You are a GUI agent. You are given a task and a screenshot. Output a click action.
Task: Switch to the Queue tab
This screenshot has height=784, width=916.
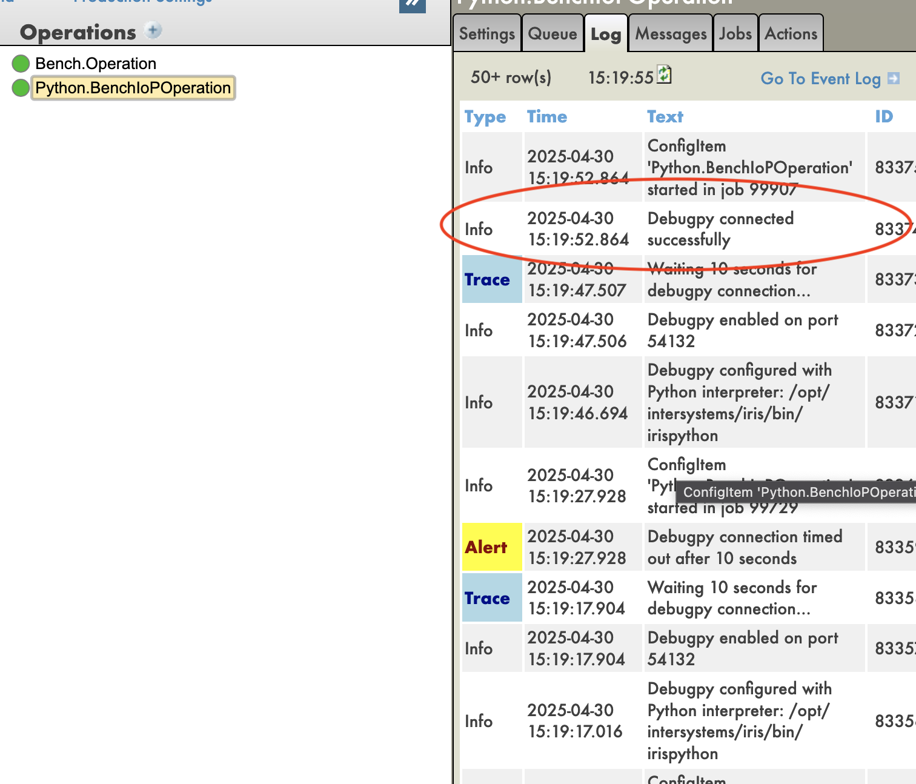553,34
